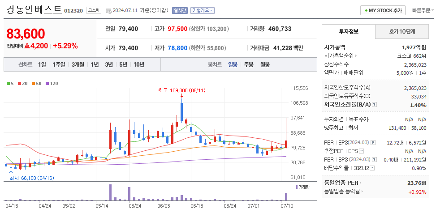Click the 외국인보유주식수 value 33,034
The height and width of the screenshot is (213, 436).
(419, 96)
